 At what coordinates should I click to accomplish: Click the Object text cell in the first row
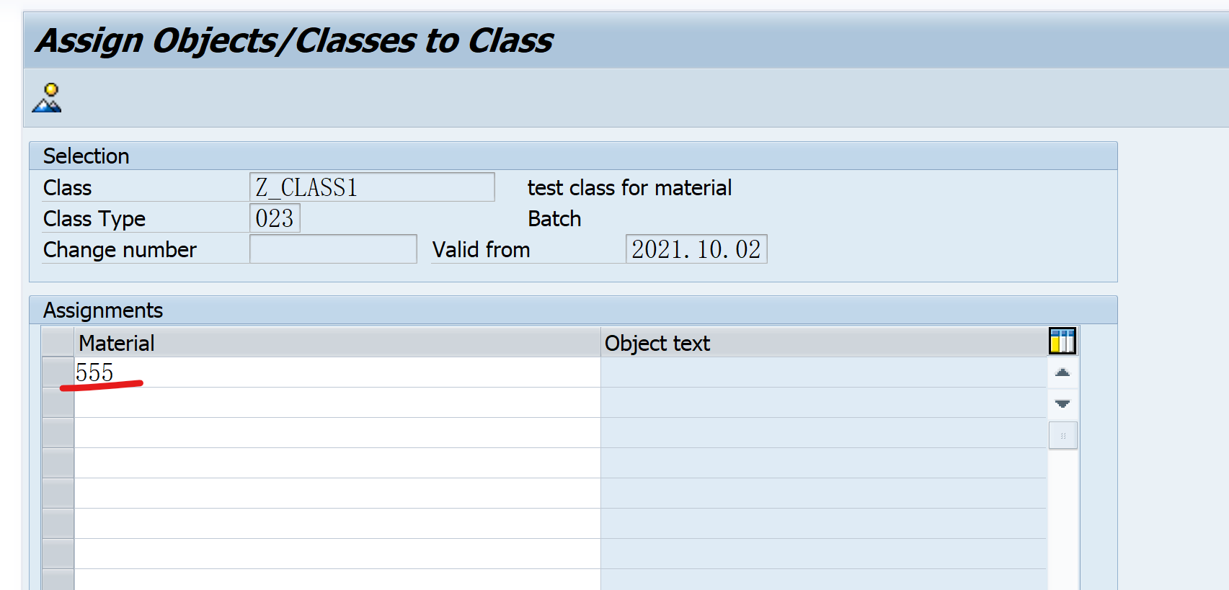[x=824, y=372]
